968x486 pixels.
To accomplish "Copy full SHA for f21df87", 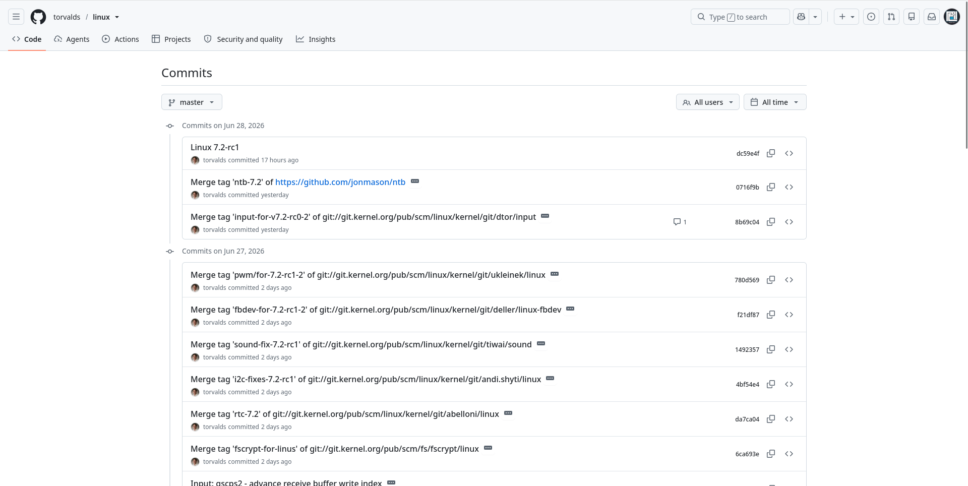I will click(x=771, y=315).
